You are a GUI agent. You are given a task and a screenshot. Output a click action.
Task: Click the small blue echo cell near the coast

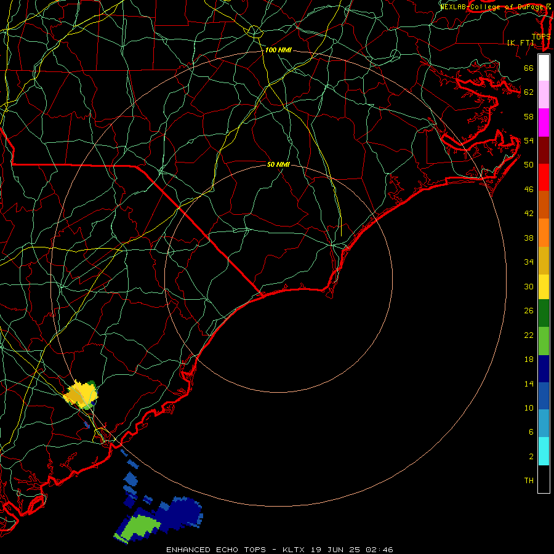[x=87, y=424]
